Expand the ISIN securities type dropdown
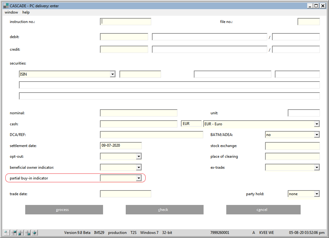This screenshot has height=238, width=329. [113, 74]
